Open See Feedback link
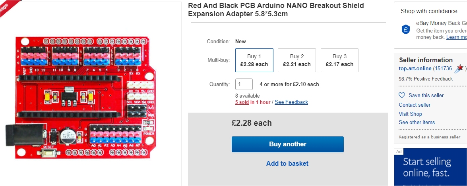Screen dimensions: 467x186 291,102
